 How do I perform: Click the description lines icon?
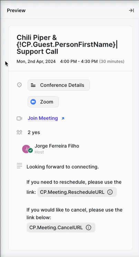pos(19,166)
